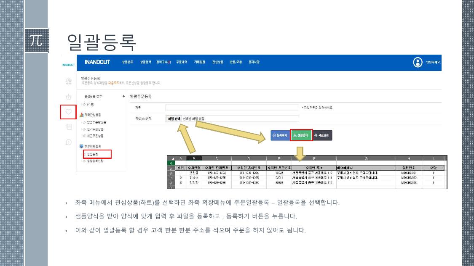
Task: Select column A header in the spreadsheet
Action: click(181, 158)
